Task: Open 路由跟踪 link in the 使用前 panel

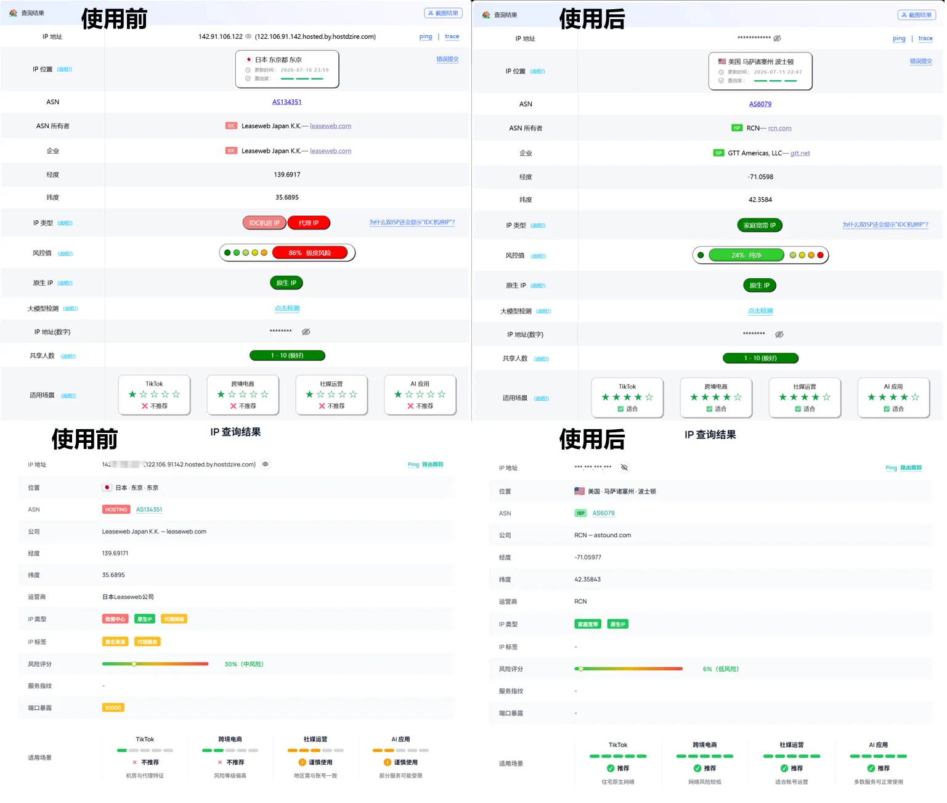Action: pyautogui.click(x=433, y=464)
